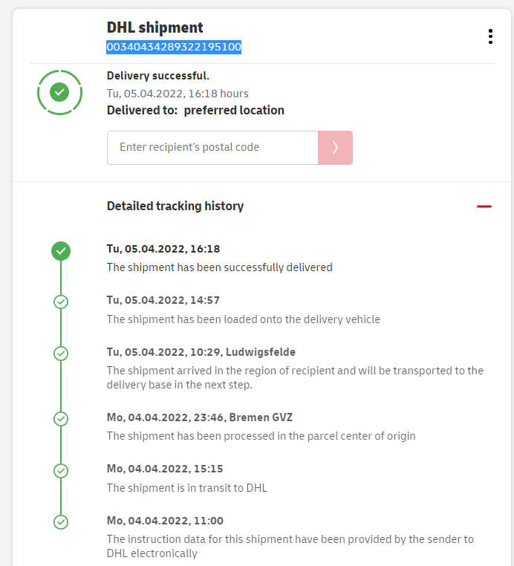Image resolution: width=514 pixels, height=566 pixels.
Task: Click the Detailed tracking history heading
Action: pos(175,206)
